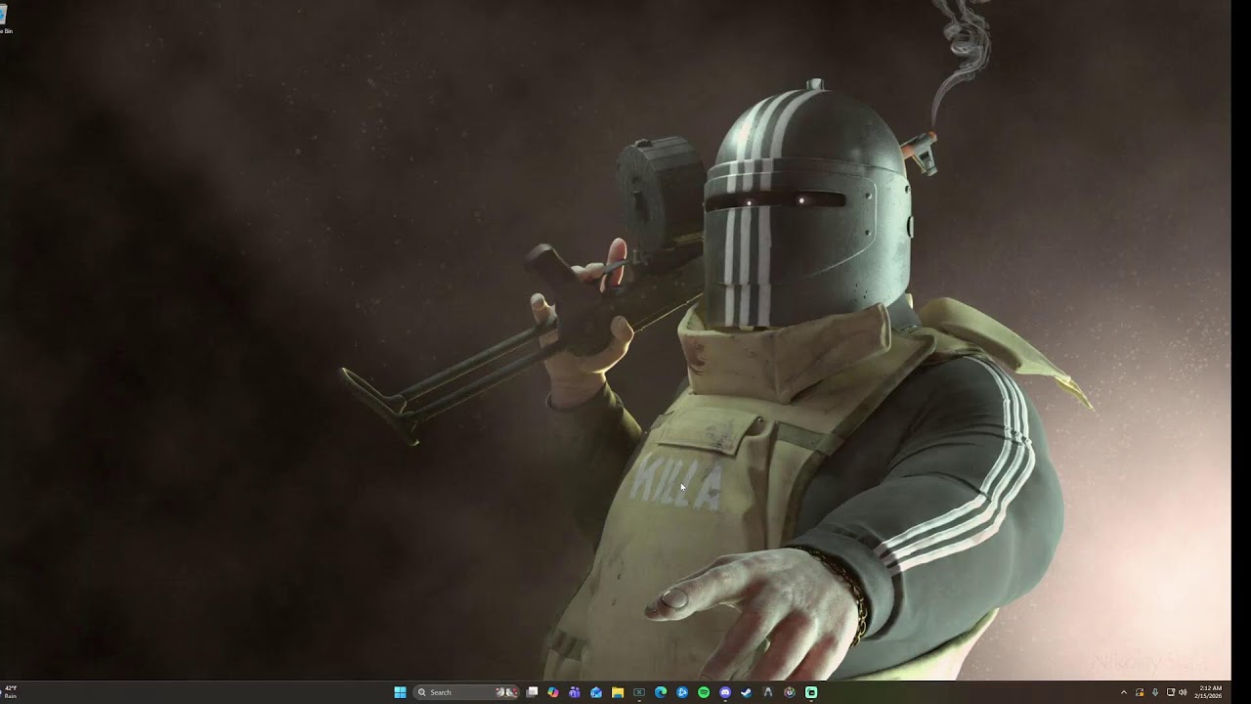Open the Windows Start menu

(x=400, y=692)
